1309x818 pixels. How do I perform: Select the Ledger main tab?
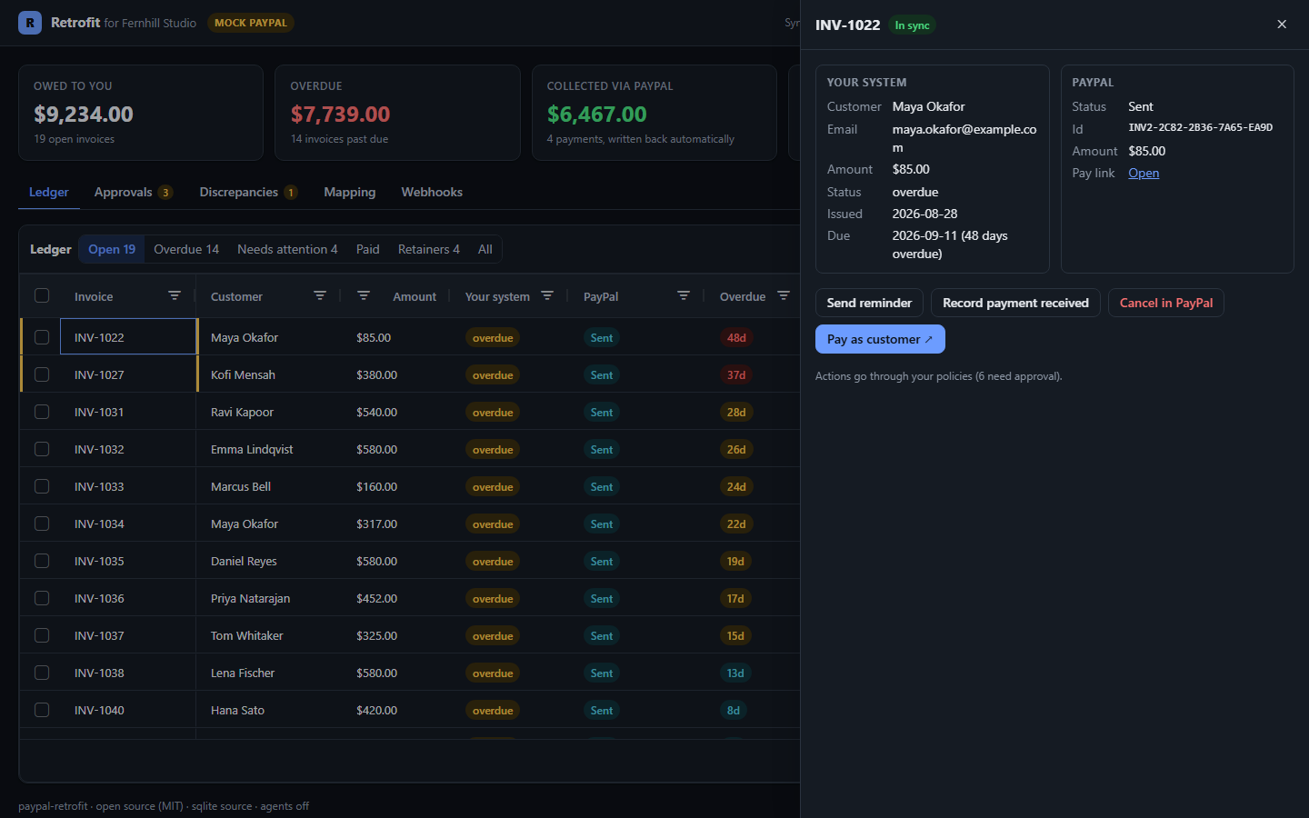pyautogui.click(x=49, y=192)
